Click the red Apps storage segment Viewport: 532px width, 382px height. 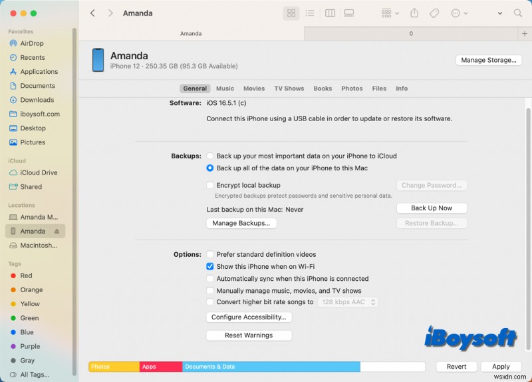(x=161, y=367)
